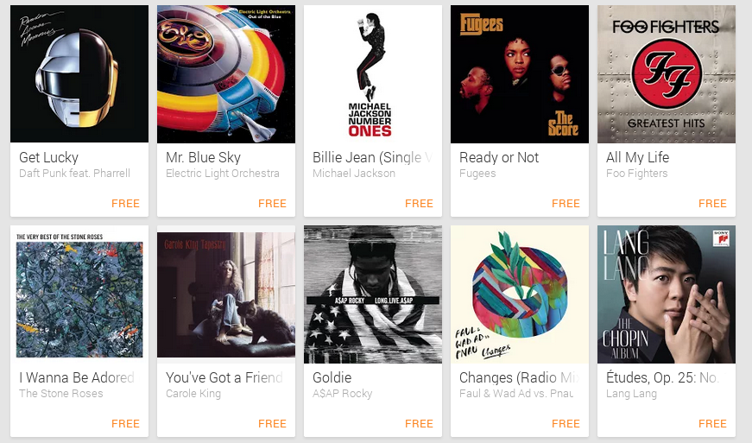The height and width of the screenshot is (443, 752).
Task: Click the A$AP Rocky Long.Live.A$AP cover
Action: click(373, 294)
